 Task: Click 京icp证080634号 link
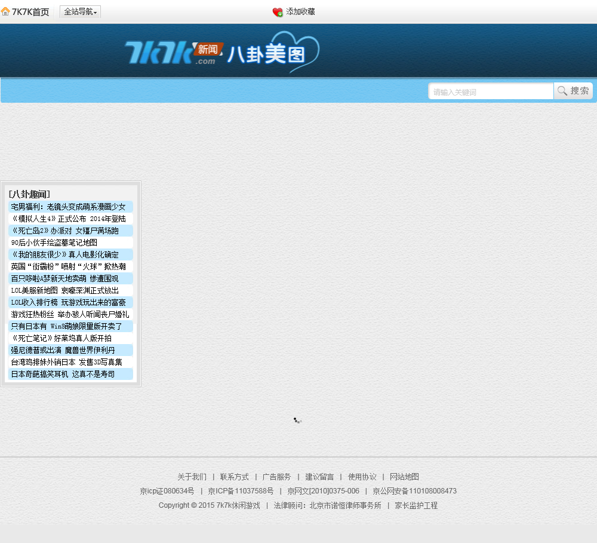click(x=167, y=491)
